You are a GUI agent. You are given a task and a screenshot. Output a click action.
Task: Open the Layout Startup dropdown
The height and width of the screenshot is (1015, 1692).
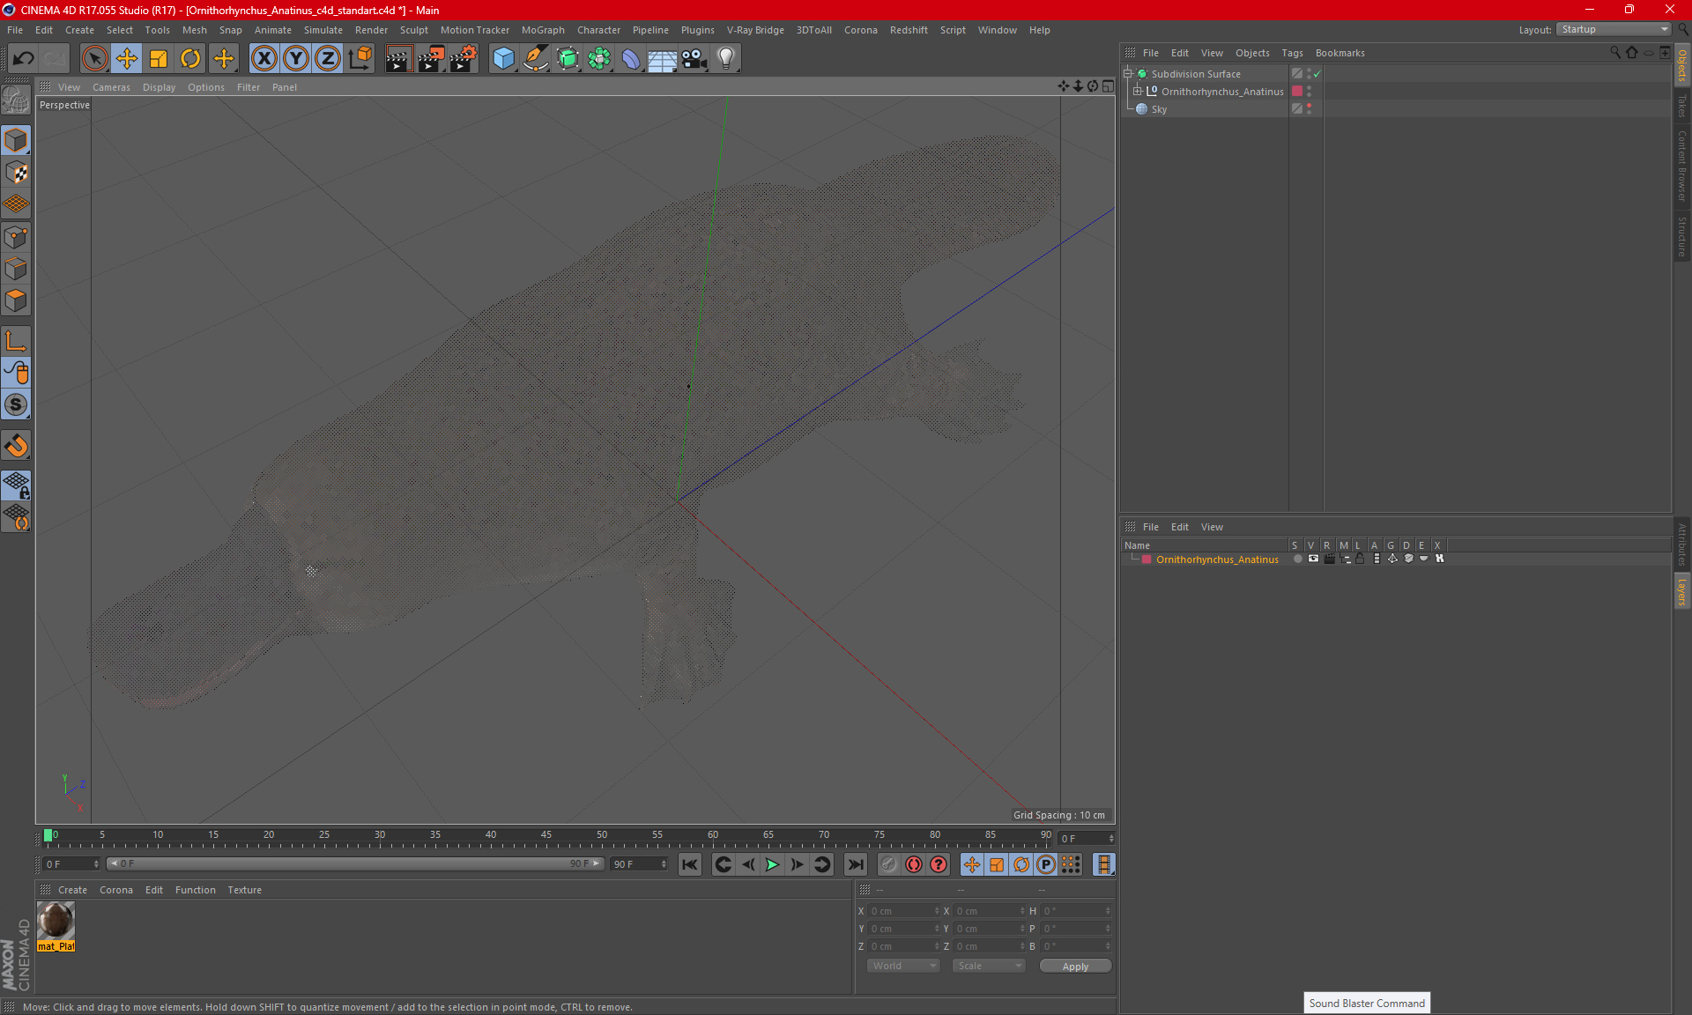[x=1614, y=29]
